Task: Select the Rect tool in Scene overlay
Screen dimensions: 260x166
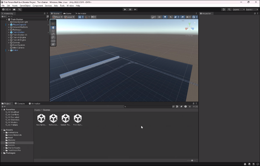Action: tap(53, 41)
